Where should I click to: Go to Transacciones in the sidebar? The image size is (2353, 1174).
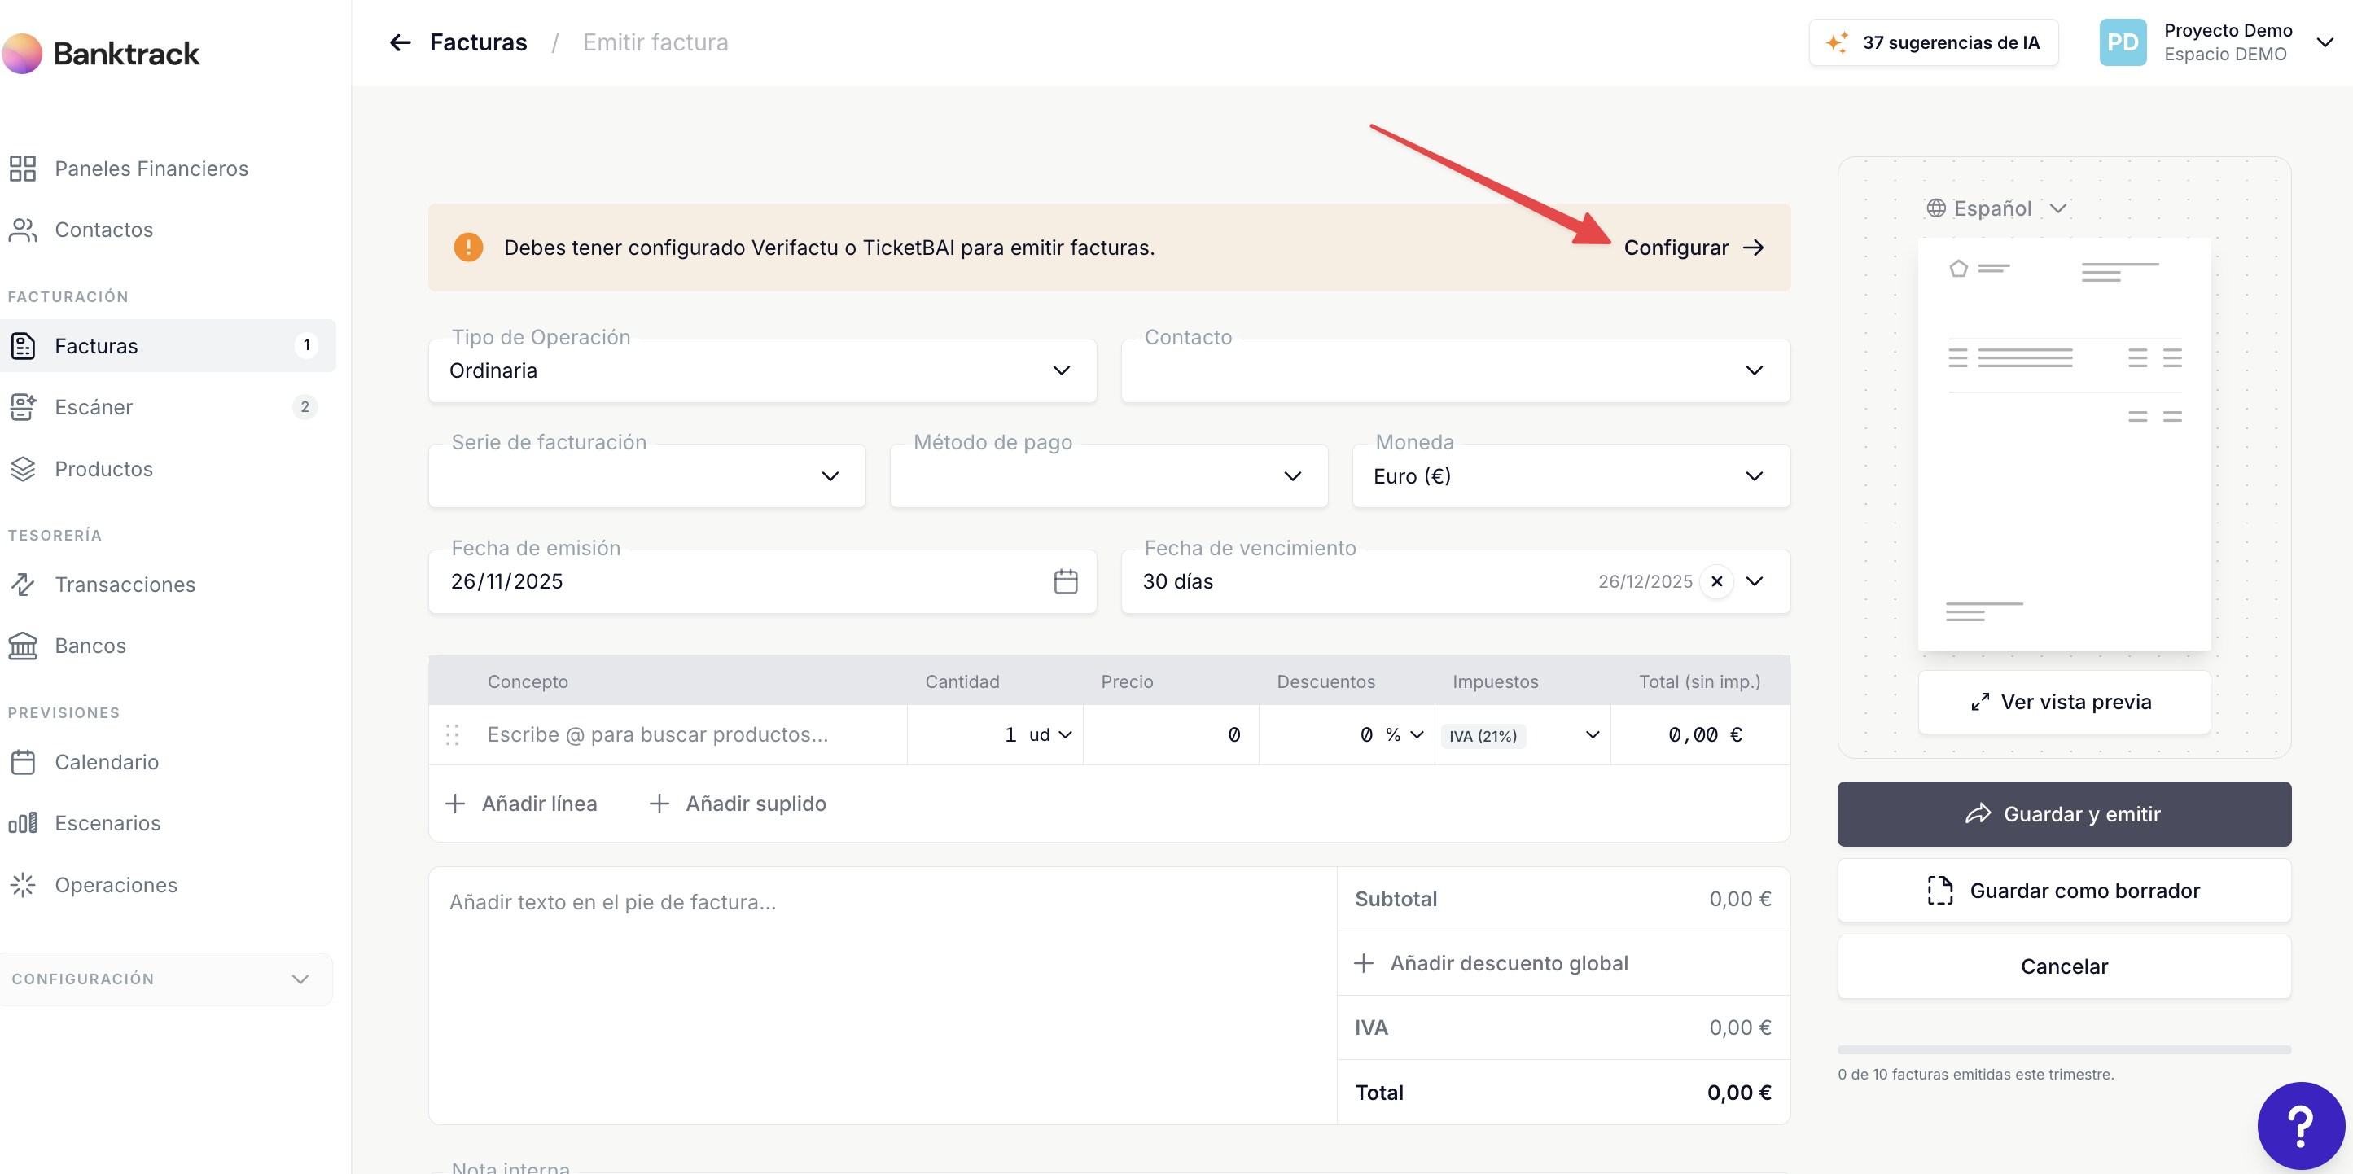125,585
